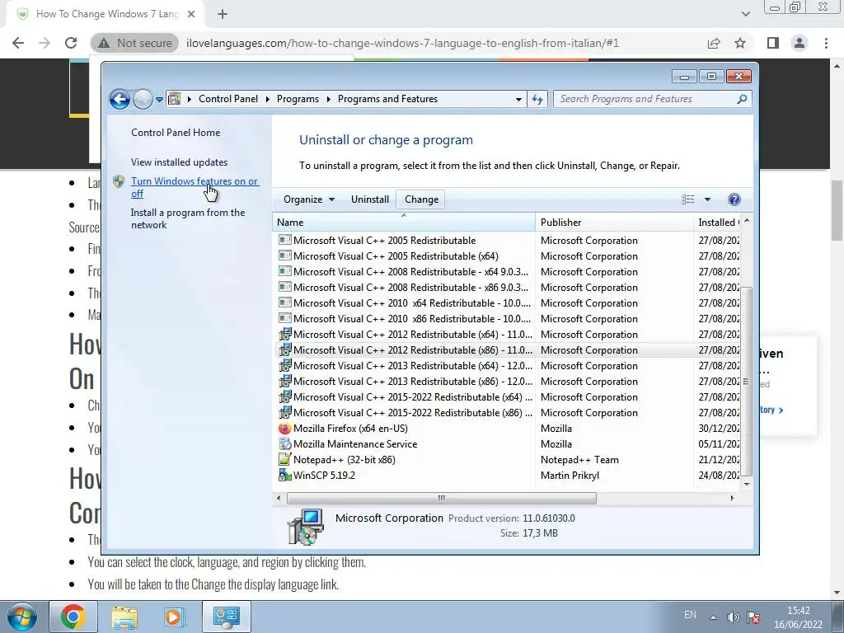Click the program list horizontal scrollbar thumb
Screen dimensions: 844x633
(x=442, y=498)
